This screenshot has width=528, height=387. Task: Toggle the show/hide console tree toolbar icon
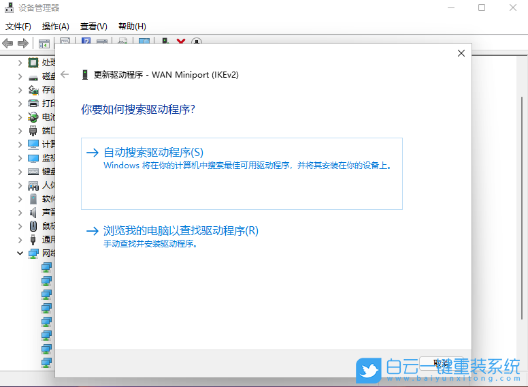44,43
